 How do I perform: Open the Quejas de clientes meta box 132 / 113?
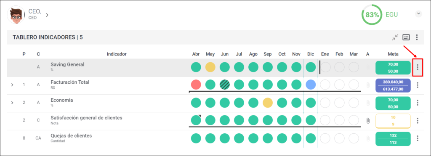[x=393, y=139]
